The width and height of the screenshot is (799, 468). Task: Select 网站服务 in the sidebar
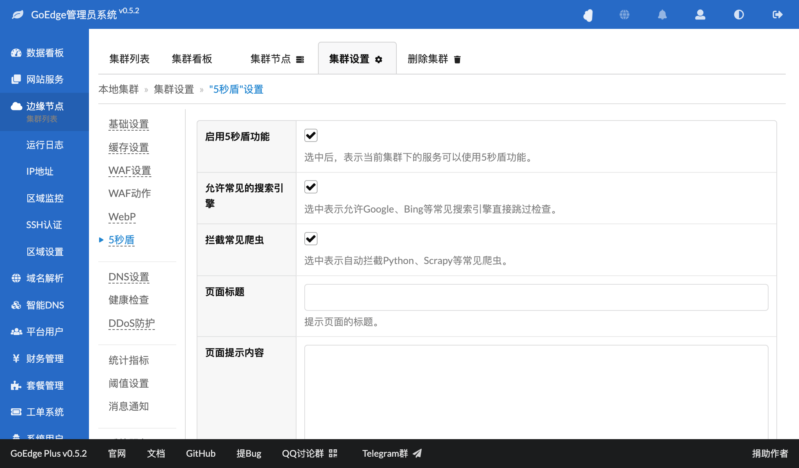pyautogui.click(x=44, y=80)
